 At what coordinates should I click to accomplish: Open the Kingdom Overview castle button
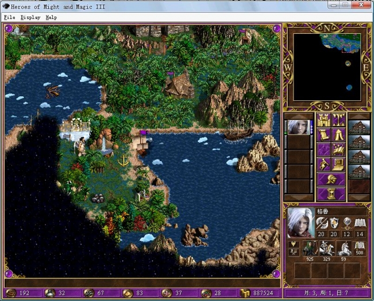[323, 120]
